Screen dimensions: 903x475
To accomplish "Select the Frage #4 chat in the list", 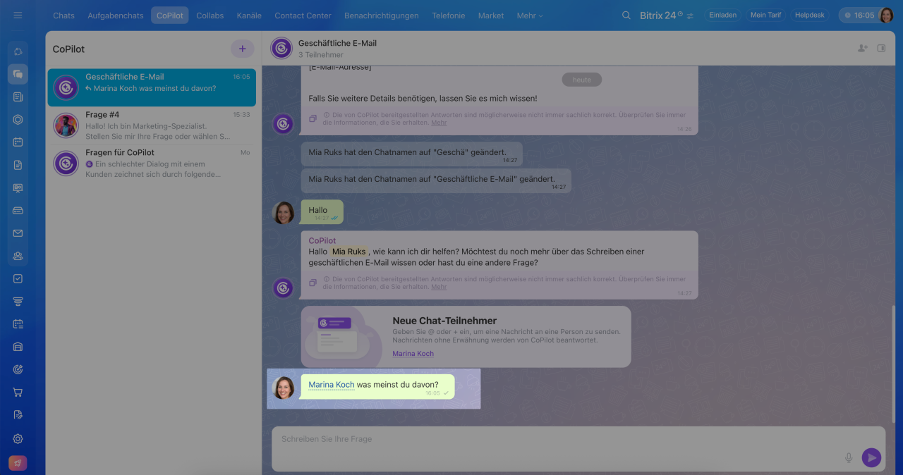I will coord(152,125).
